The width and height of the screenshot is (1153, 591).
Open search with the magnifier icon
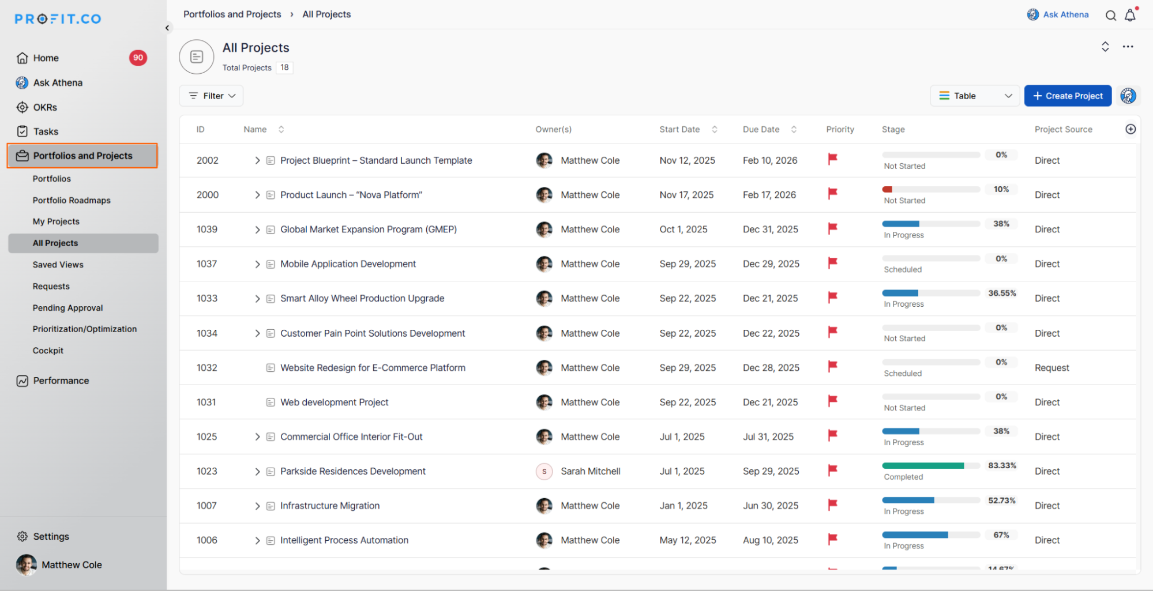(x=1110, y=16)
